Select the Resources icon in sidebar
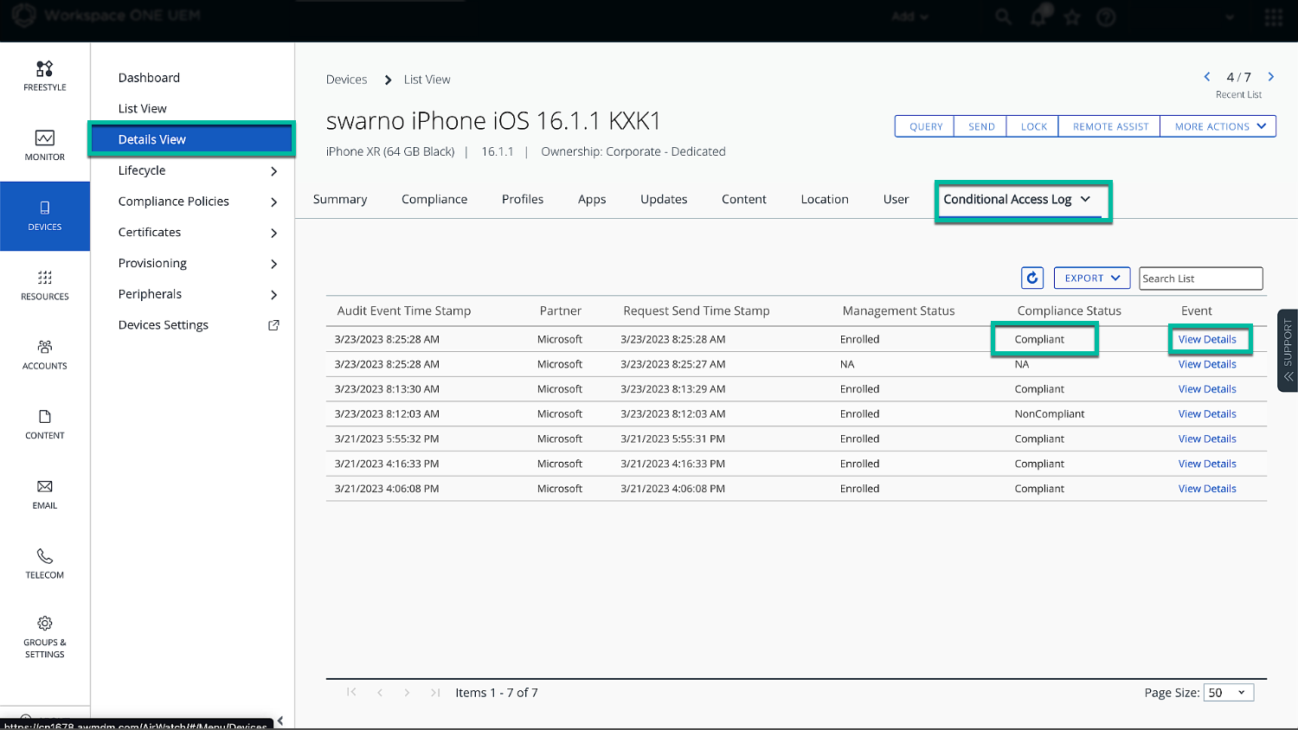1298x730 pixels. (x=44, y=278)
